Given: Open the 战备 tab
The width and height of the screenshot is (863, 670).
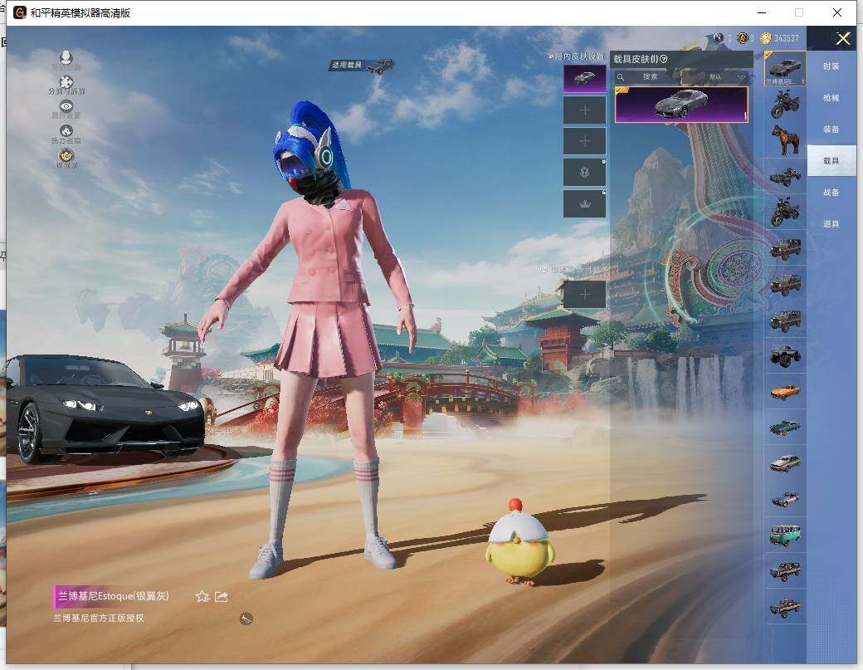Looking at the screenshot, I should pos(831,193).
